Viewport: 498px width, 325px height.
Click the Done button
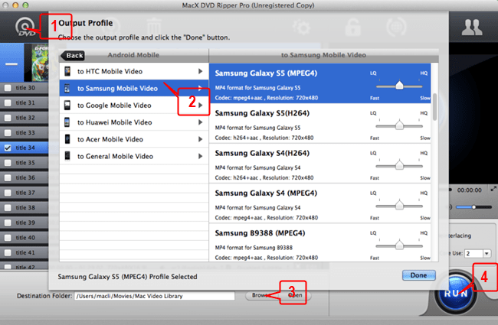(418, 275)
